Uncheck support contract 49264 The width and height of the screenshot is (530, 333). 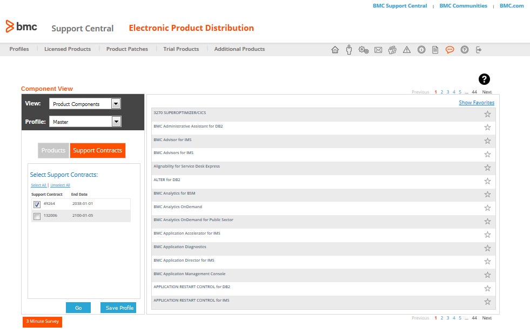[x=37, y=204]
